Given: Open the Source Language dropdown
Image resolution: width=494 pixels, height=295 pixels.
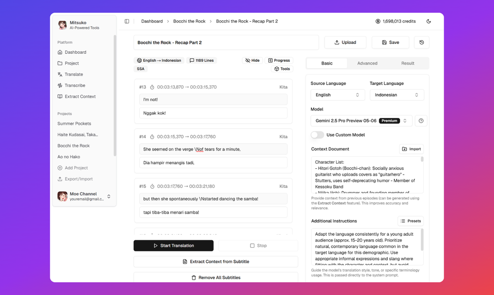Looking at the screenshot, I should (x=337, y=95).
